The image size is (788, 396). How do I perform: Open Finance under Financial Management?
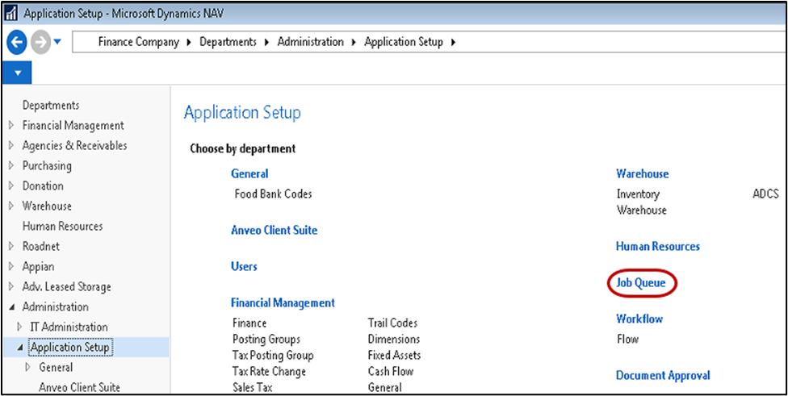point(249,323)
